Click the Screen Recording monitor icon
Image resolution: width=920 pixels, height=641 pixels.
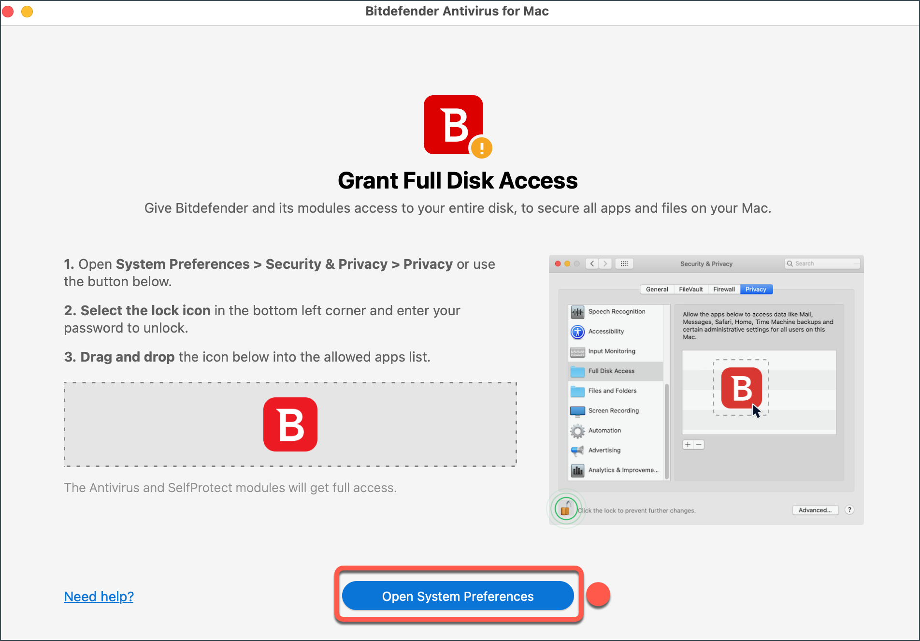click(x=577, y=411)
